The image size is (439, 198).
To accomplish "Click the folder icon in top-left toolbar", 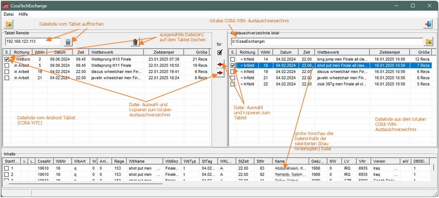I will [x=9, y=24].
